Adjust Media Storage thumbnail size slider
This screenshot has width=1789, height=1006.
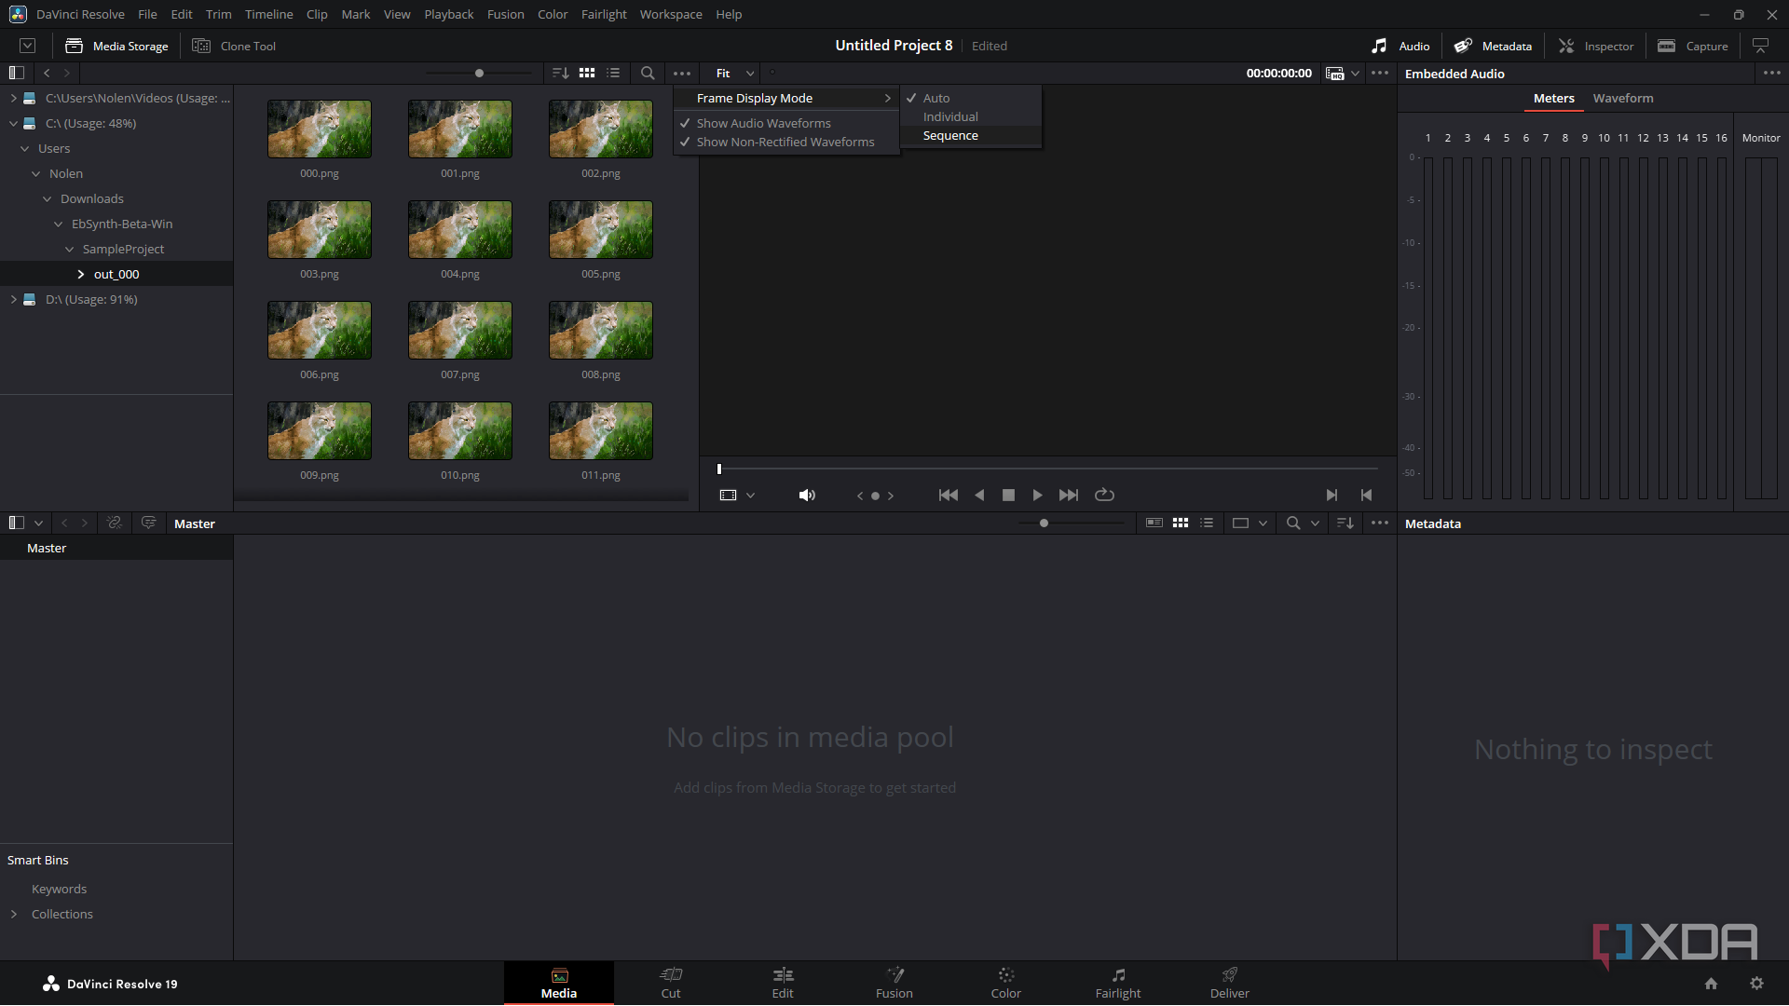tap(479, 73)
